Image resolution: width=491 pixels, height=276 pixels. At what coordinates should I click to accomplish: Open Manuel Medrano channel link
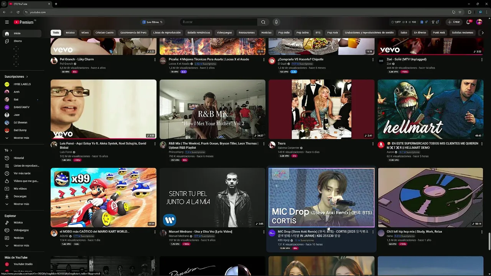tap(179, 236)
